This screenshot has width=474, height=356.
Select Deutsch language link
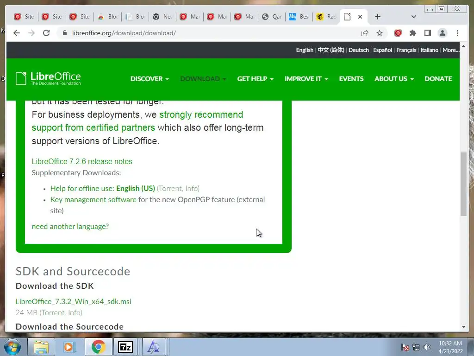tap(359, 50)
